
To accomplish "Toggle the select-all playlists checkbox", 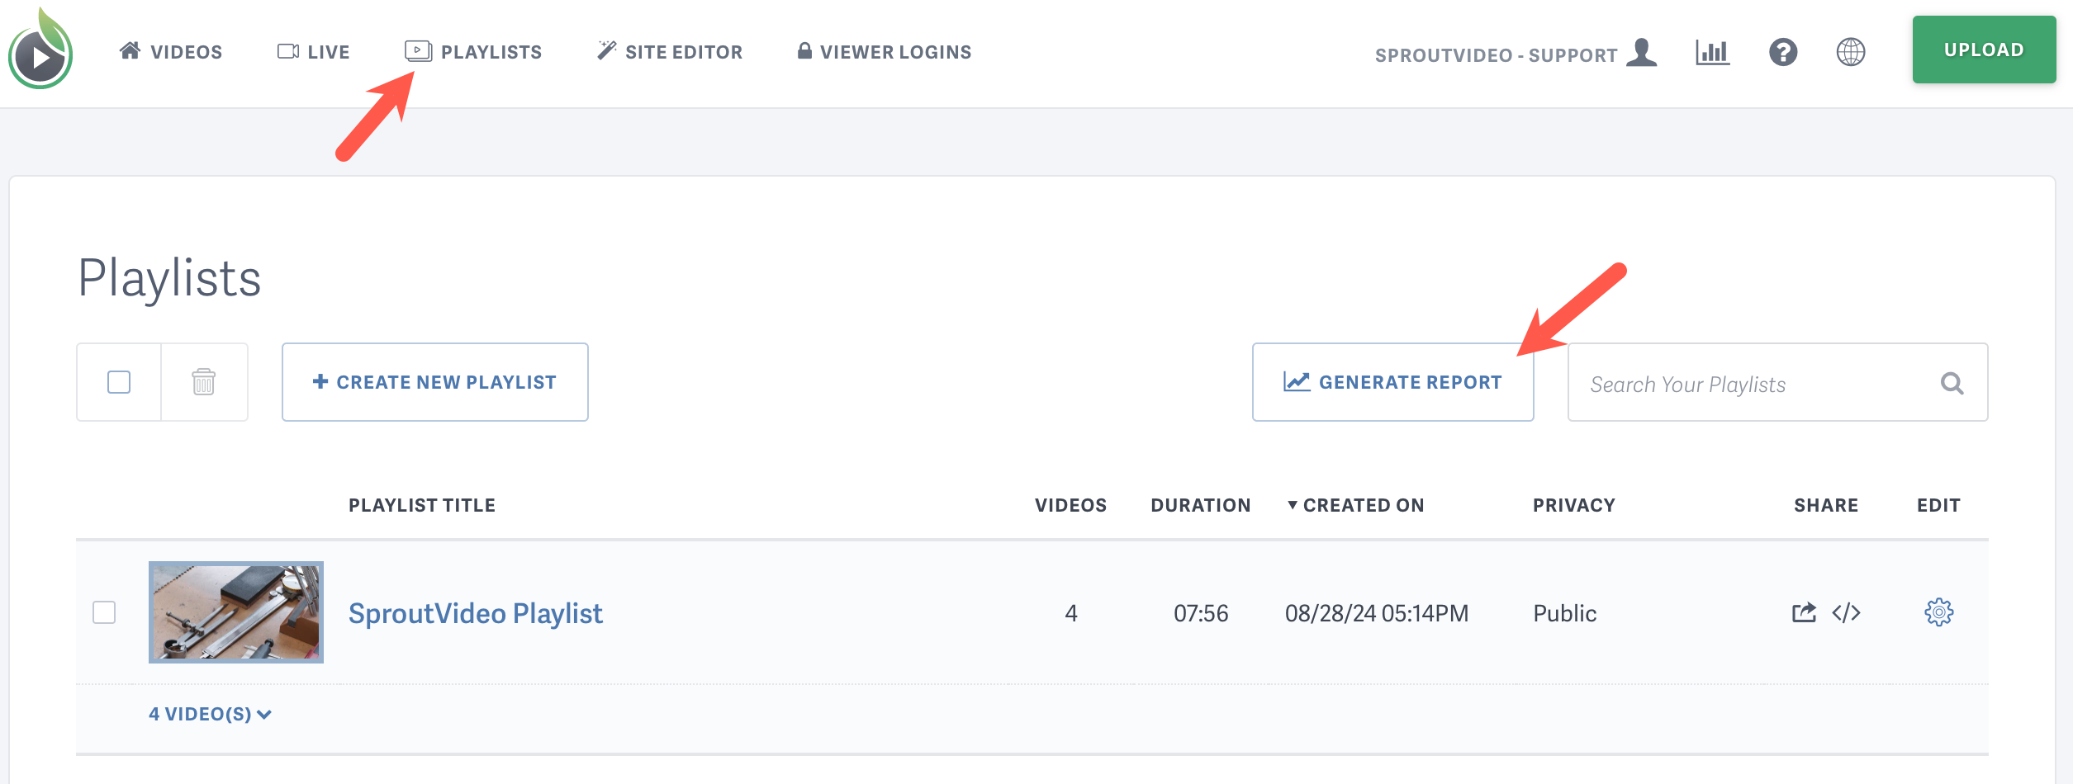I will click(x=119, y=382).
